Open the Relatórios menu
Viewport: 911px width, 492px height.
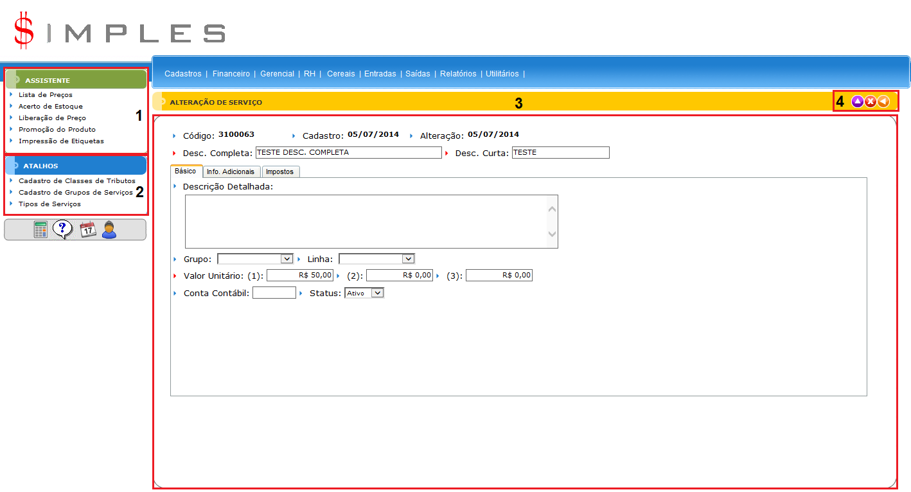458,74
